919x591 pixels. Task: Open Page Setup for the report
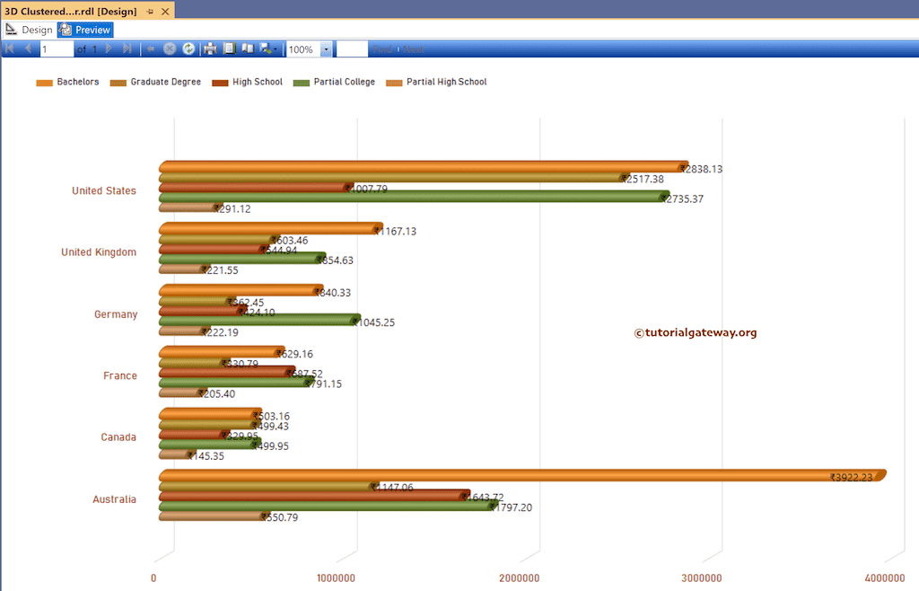[248, 49]
